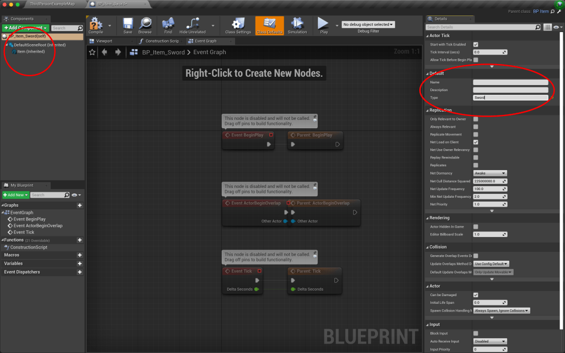
Task: Enable Always Relevant checkbox
Action: tap(476, 127)
